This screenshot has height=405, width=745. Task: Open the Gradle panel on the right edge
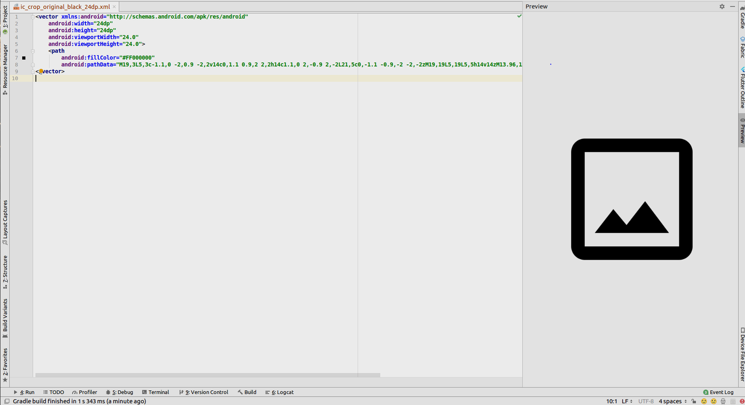(x=742, y=18)
